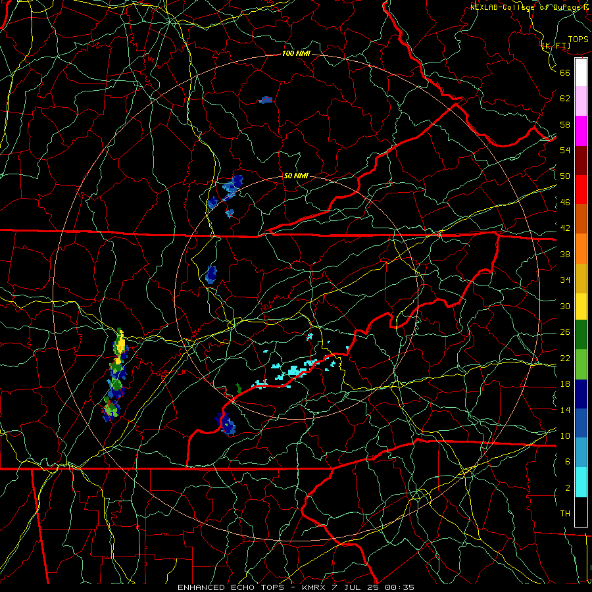This screenshot has width=592, height=592.
Task: Click the legend value '58'
Action: 565,124
